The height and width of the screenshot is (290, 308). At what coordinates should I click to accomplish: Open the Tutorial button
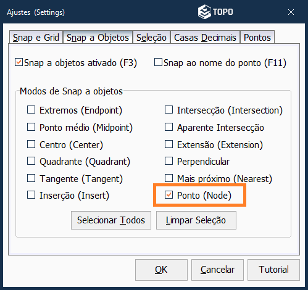[x=273, y=270]
